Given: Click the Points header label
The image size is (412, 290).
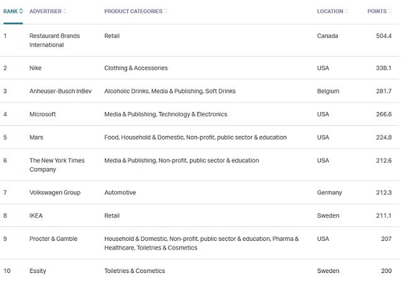Looking at the screenshot, I should click(377, 11).
